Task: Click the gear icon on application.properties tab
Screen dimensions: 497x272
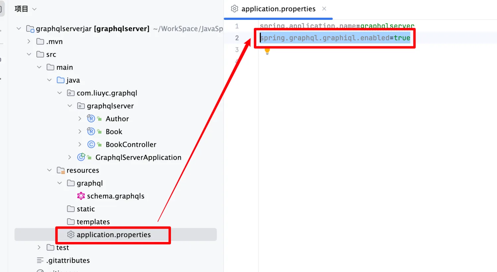Action: click(x=235, y=9)
